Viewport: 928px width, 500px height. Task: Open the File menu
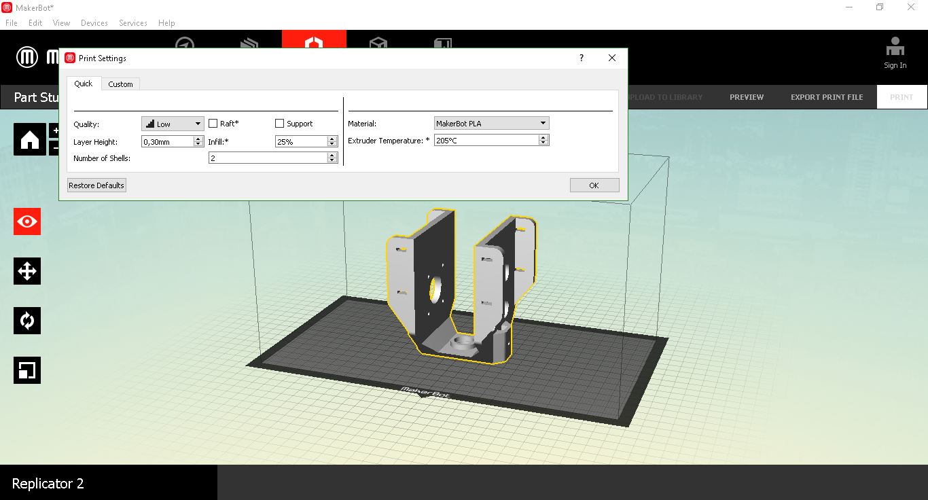pyautogui.click(x=11, y=22)
